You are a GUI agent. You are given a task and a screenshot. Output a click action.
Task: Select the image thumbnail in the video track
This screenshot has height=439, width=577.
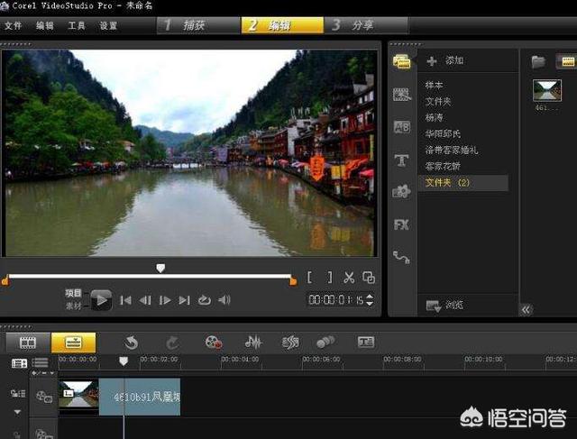[78, 393]
